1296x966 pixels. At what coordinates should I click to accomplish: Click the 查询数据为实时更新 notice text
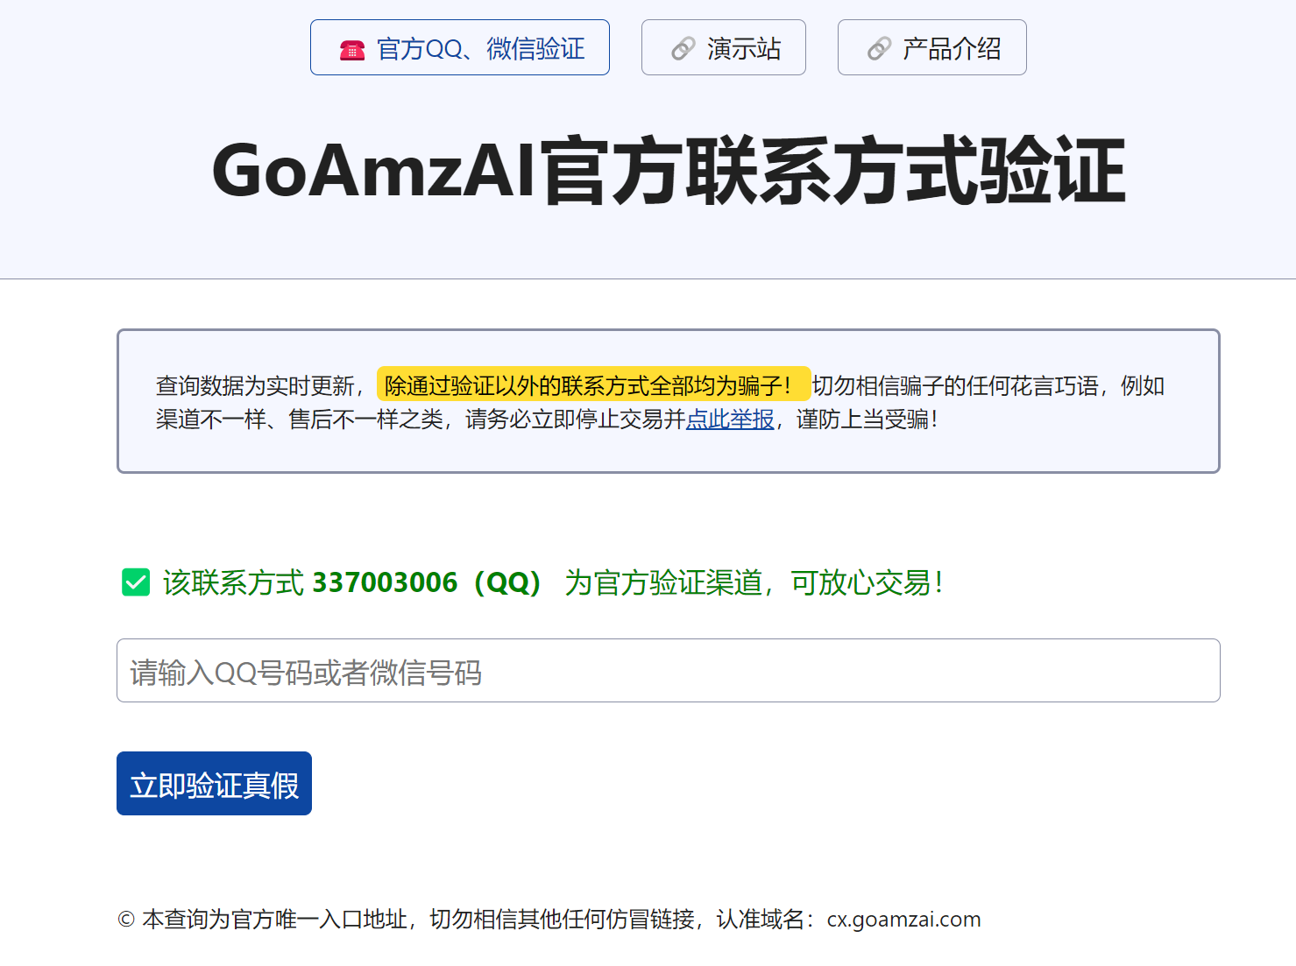coord(255,385)
